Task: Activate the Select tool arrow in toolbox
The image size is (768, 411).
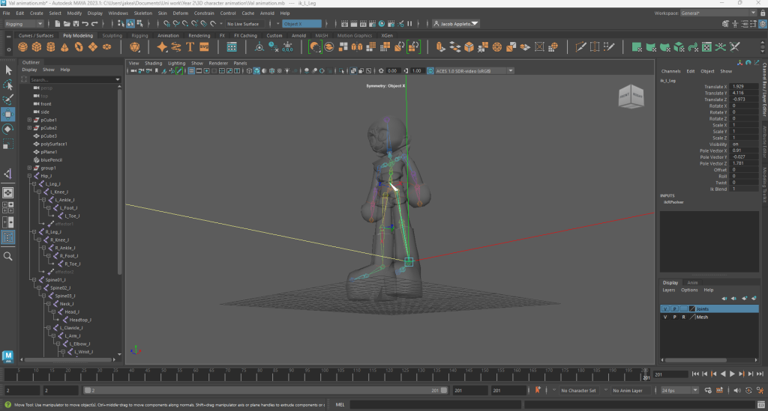Action: click(x=8, y=70)
